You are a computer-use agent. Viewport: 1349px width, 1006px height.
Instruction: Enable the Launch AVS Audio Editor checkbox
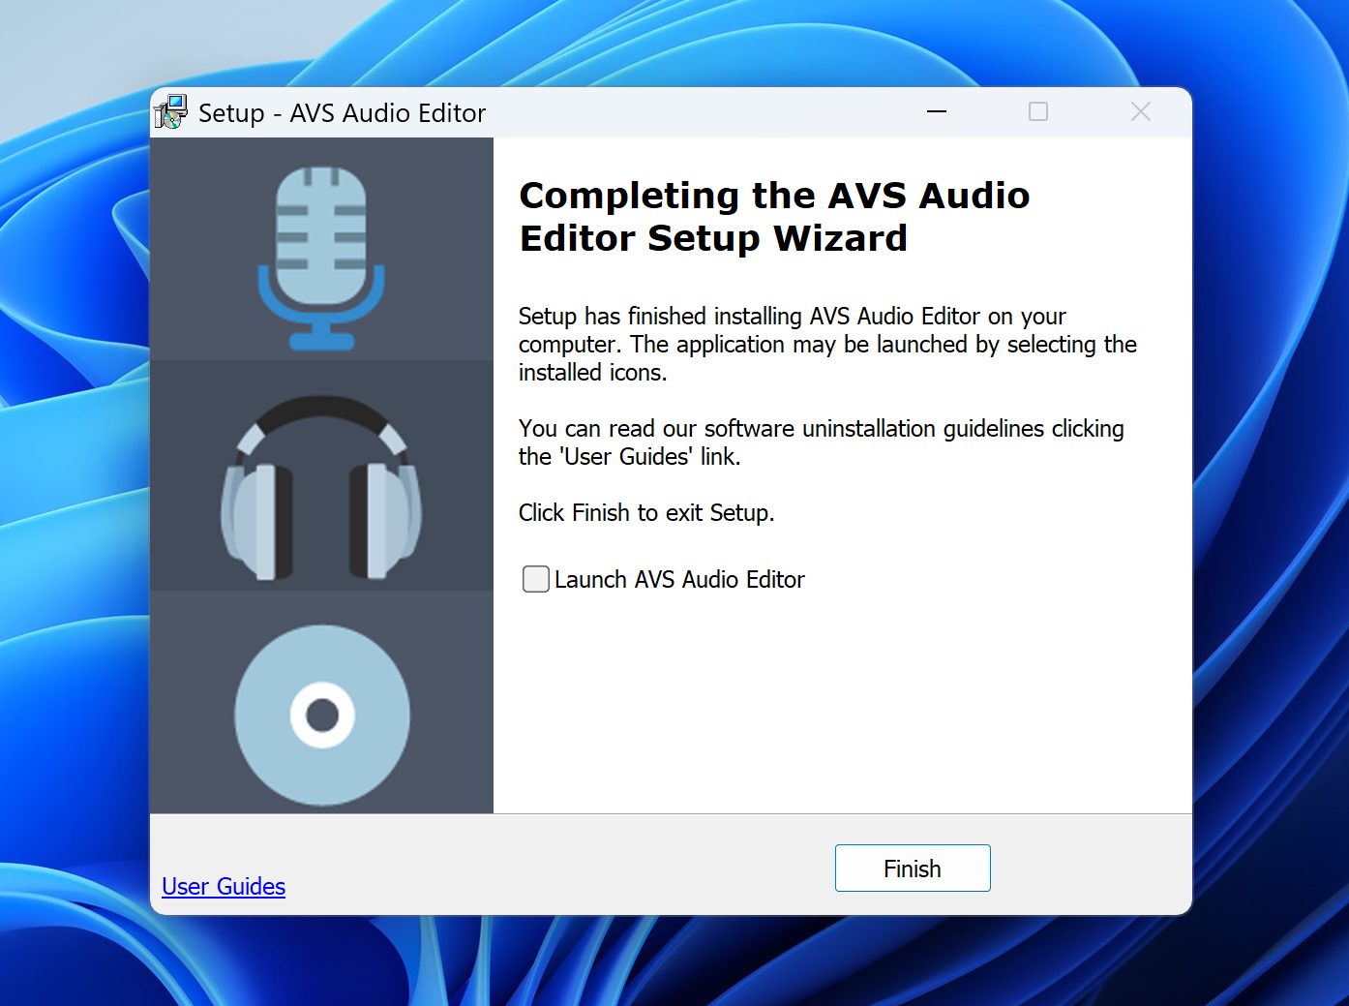(535, 579)
